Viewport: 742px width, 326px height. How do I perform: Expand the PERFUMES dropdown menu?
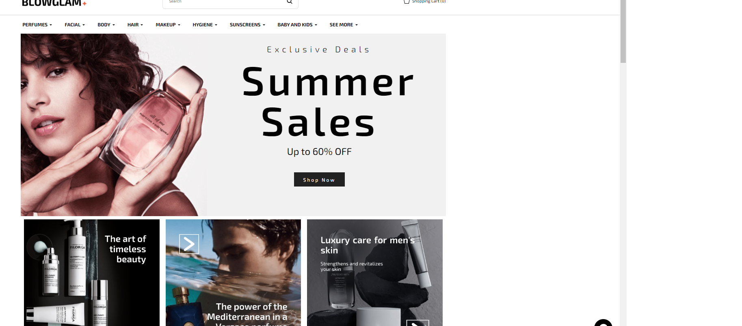(37, 25)
